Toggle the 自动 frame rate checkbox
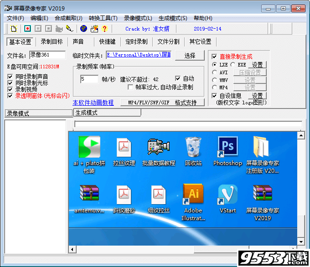Viewport: 310px width, 267px height. click(x=178, y=78)
